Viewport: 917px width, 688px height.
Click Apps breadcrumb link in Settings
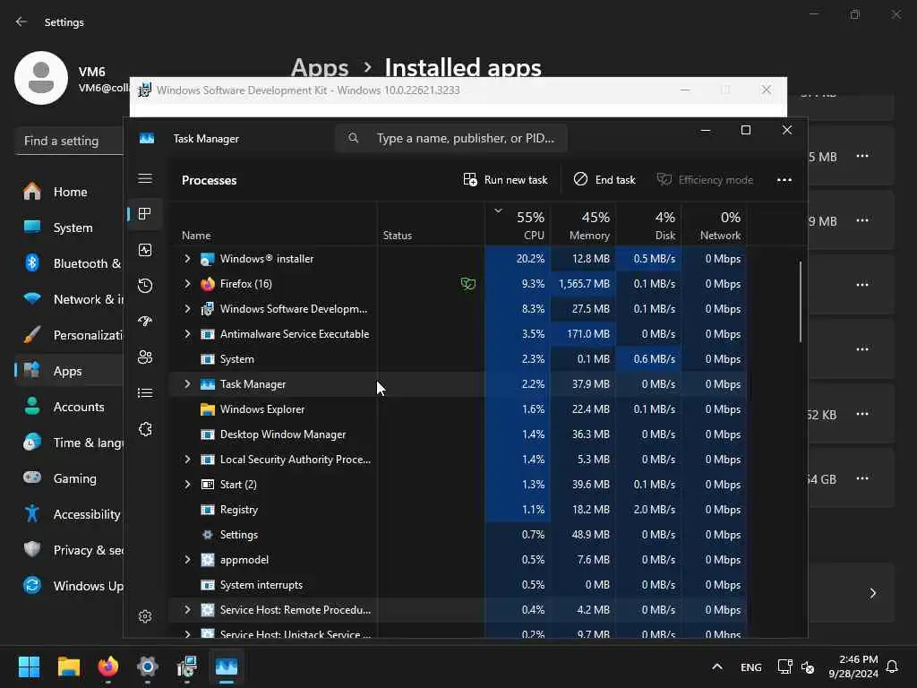[320, 68]
